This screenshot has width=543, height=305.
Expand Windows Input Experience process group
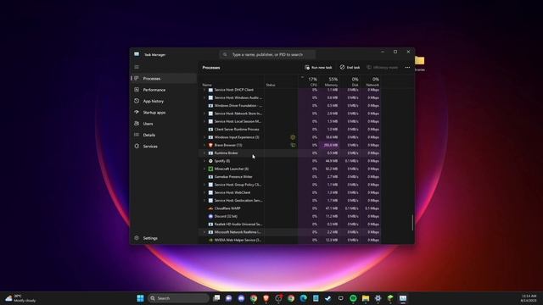(204, 137)
